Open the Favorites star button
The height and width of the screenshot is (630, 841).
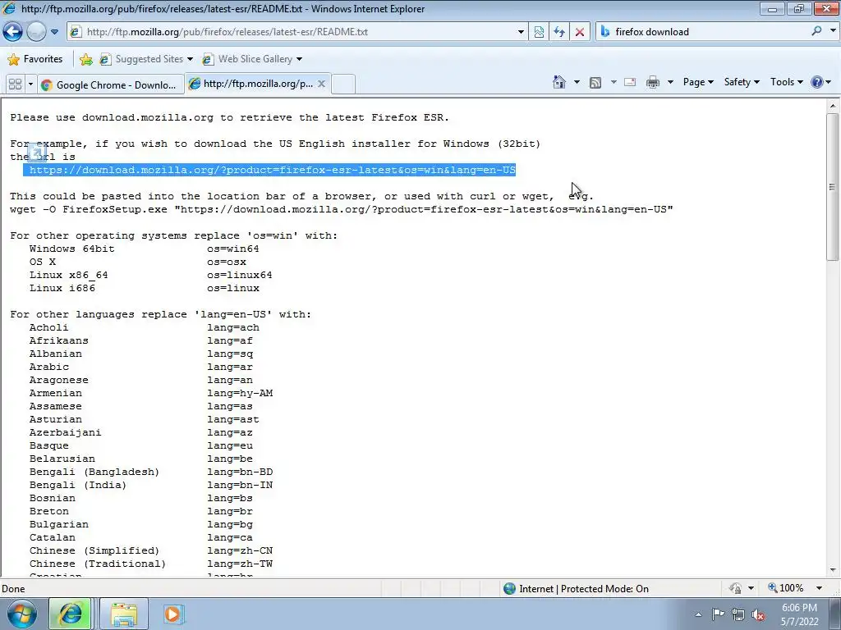[35, 59]
